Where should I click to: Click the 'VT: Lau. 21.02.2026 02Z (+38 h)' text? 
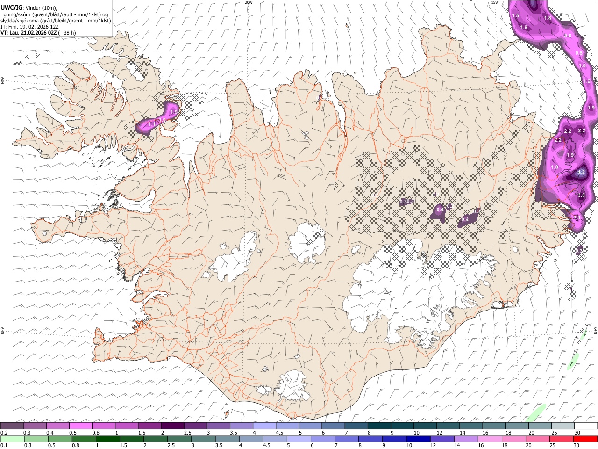[x=38, y=33]
